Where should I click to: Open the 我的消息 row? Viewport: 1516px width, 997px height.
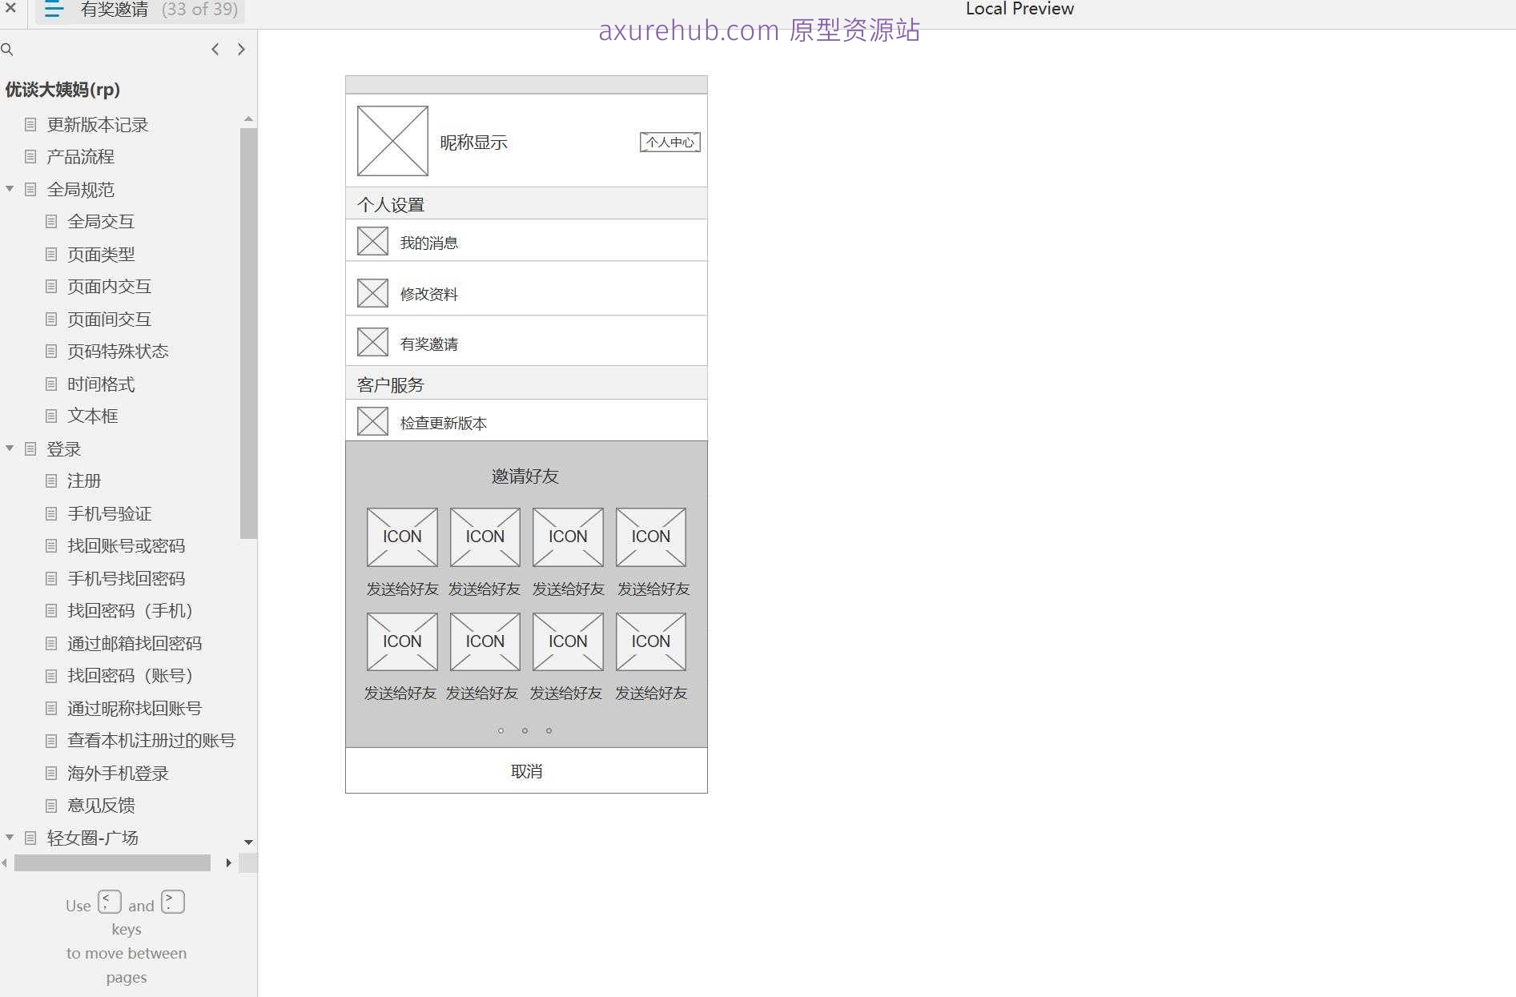[x=526, y=240]
